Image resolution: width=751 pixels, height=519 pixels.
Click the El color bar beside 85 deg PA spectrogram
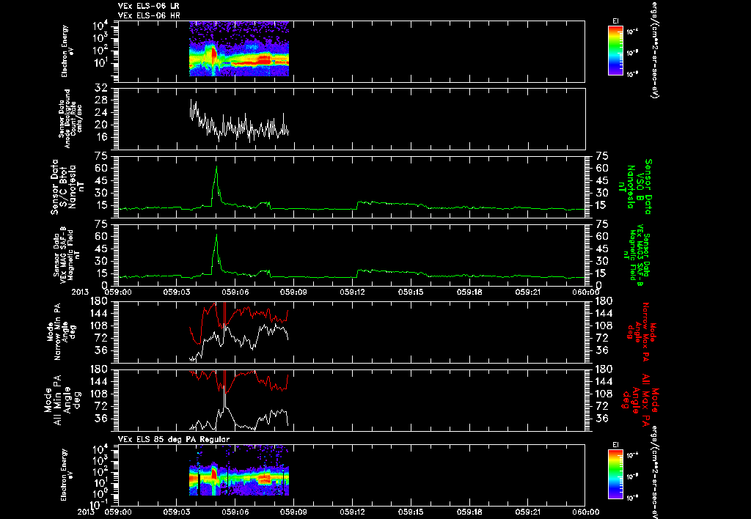(x=615, y=474)
